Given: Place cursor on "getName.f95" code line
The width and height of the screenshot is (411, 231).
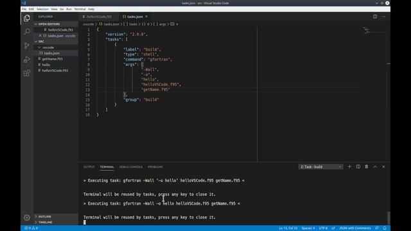Looking at the screenshot, I should (155, 90).
